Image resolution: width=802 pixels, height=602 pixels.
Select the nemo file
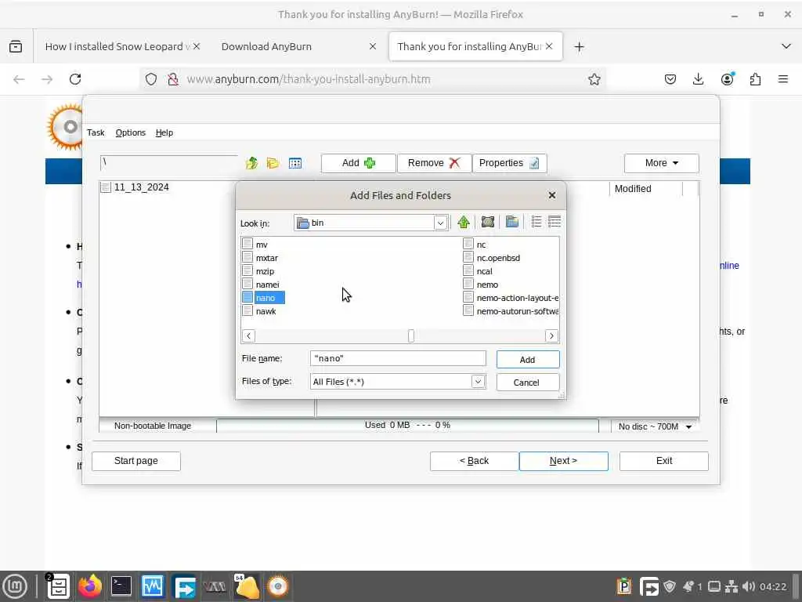487,285
